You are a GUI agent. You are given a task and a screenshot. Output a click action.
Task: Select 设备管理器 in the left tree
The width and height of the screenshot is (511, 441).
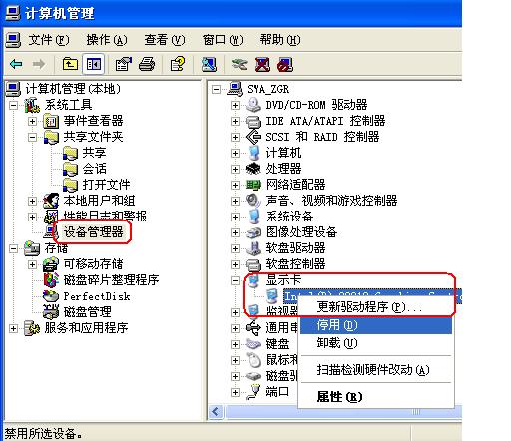(93, 232)
